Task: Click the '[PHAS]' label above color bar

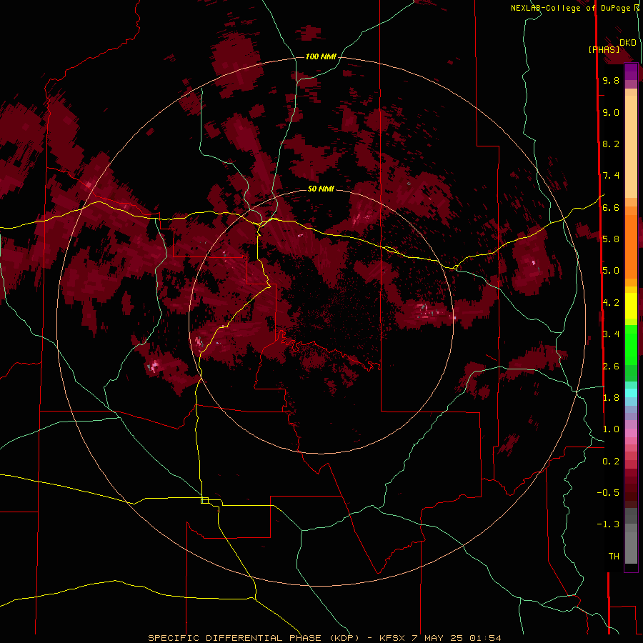Action: click(604, 49)
